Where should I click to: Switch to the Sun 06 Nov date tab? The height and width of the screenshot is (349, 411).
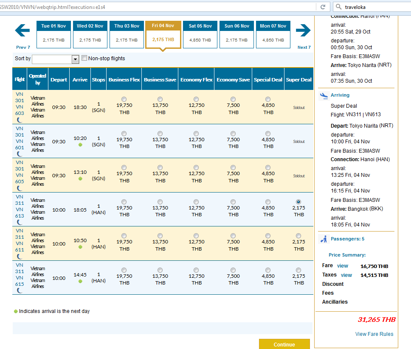point(236,34)
